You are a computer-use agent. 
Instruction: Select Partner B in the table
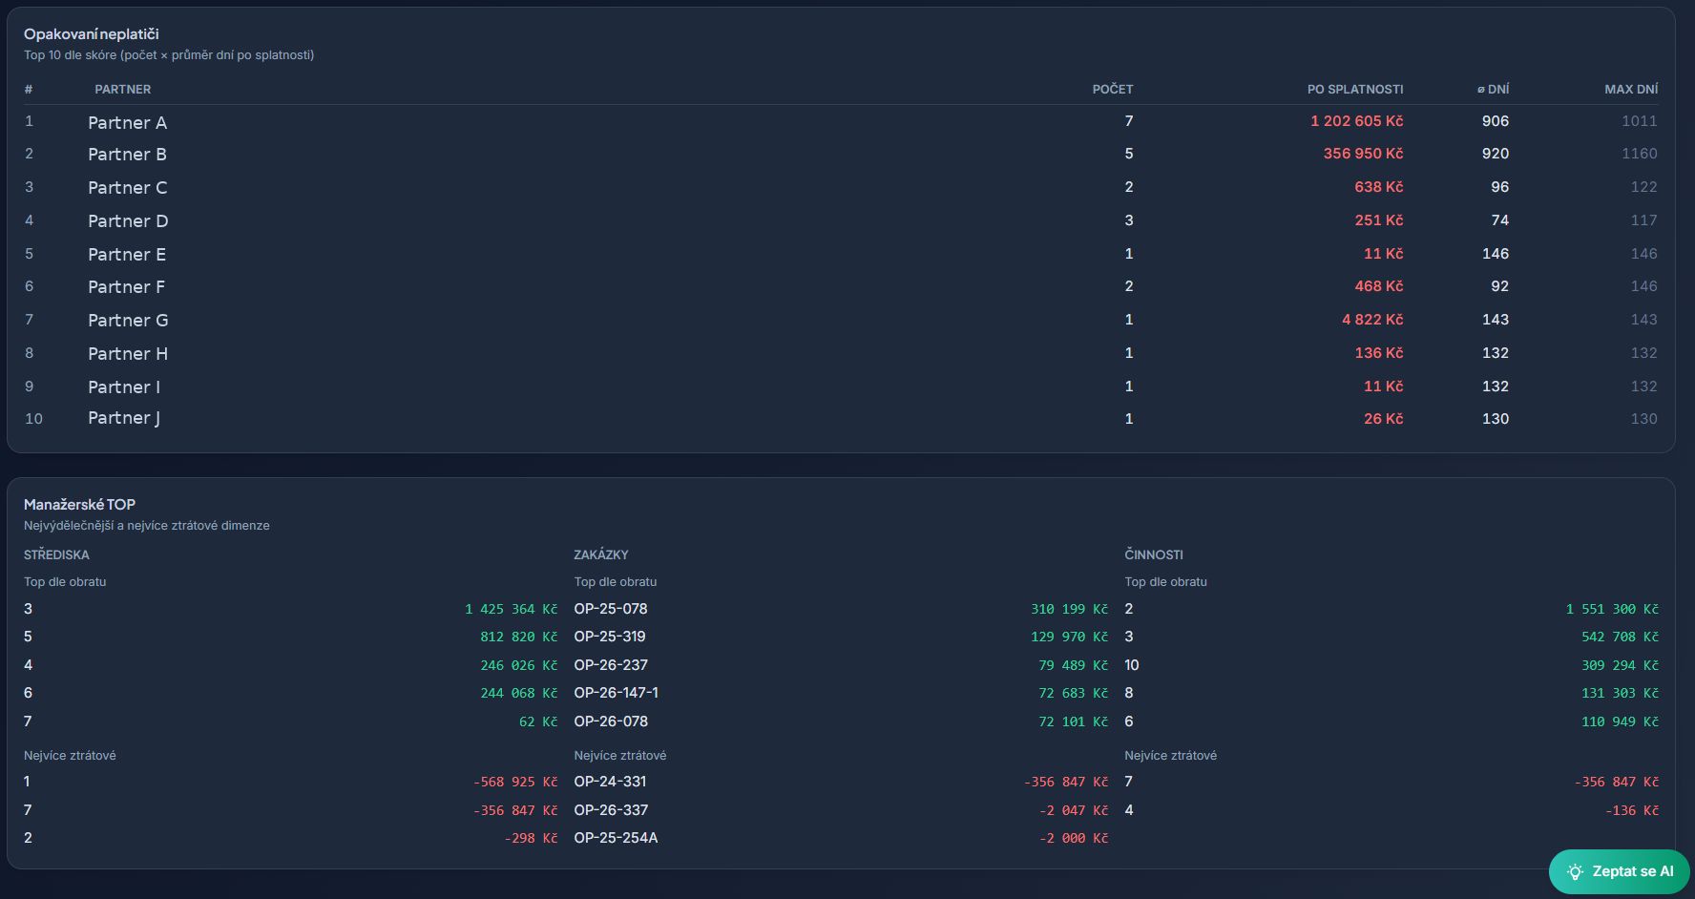click(128, 154)
